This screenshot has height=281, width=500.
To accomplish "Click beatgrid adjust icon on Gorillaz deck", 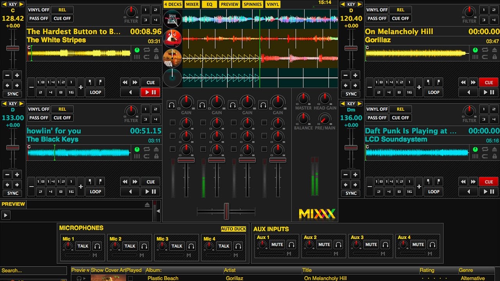I will 475,57.
